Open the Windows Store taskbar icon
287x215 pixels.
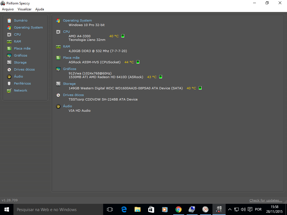151,209
